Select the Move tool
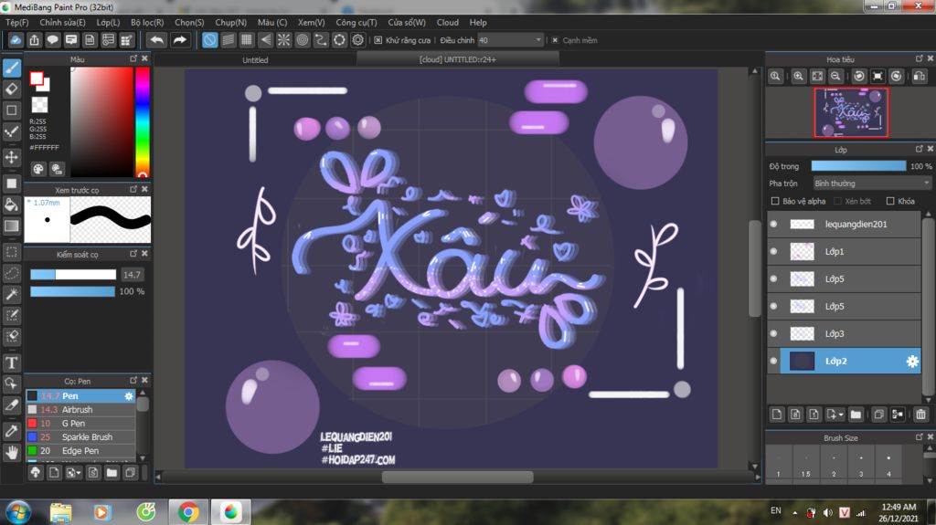 (11, 157)
